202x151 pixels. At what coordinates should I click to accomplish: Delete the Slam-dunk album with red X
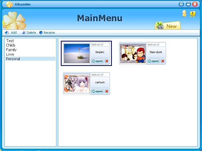(x=163, y=61)
